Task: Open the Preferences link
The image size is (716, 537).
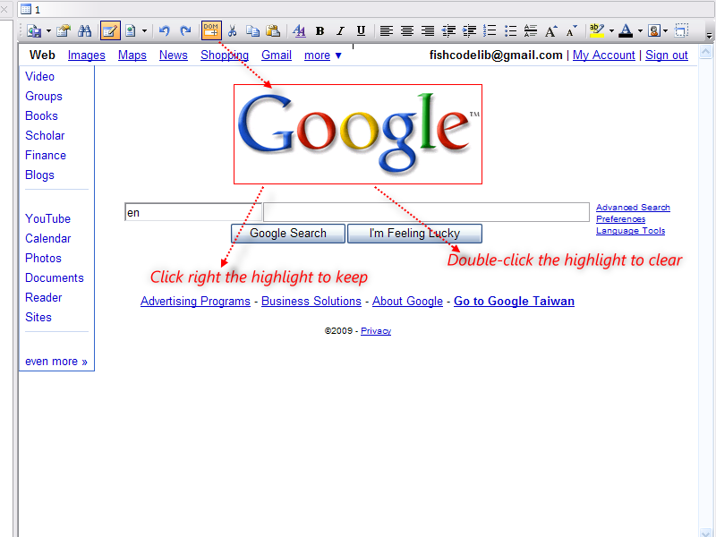Action: (620, 219)
